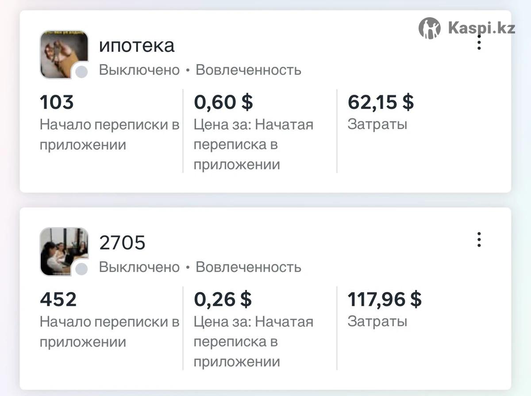The image size is (531, 396).
Task: Click the 0,26 $ cost per conversation
Action: (223, 300)
